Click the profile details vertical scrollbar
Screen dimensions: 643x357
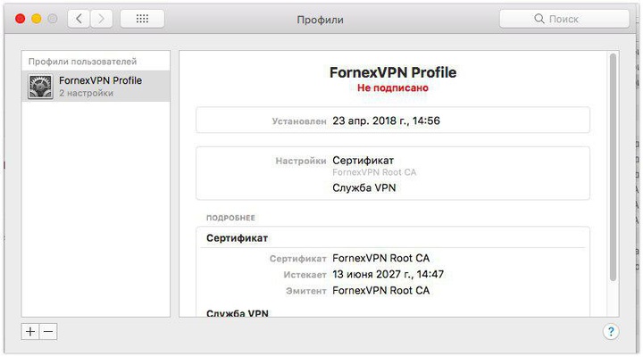click(613, 167)
